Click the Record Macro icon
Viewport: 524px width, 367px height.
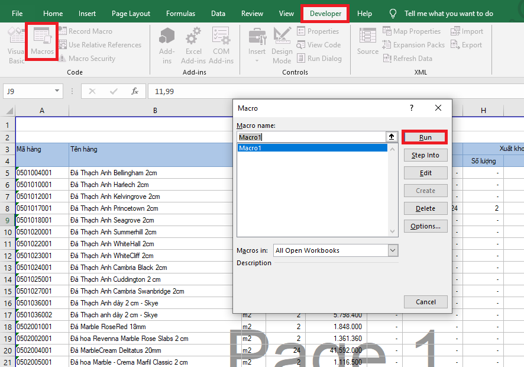(x=62, y=31)
